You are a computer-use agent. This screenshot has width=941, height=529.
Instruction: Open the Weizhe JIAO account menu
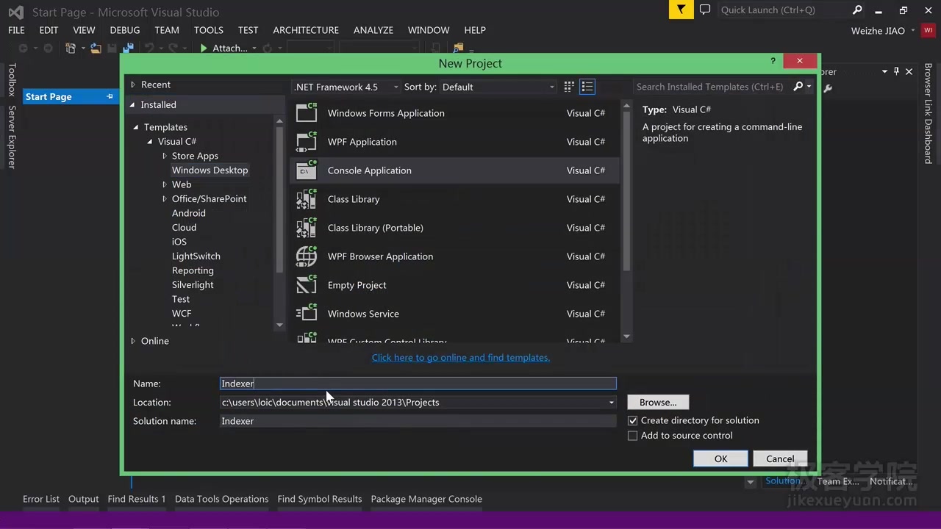coord(883,30)
